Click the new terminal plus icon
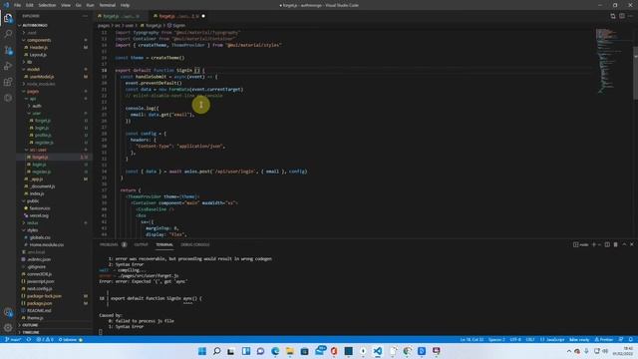The width and height of the screenshot is (638, 359). 594,244
